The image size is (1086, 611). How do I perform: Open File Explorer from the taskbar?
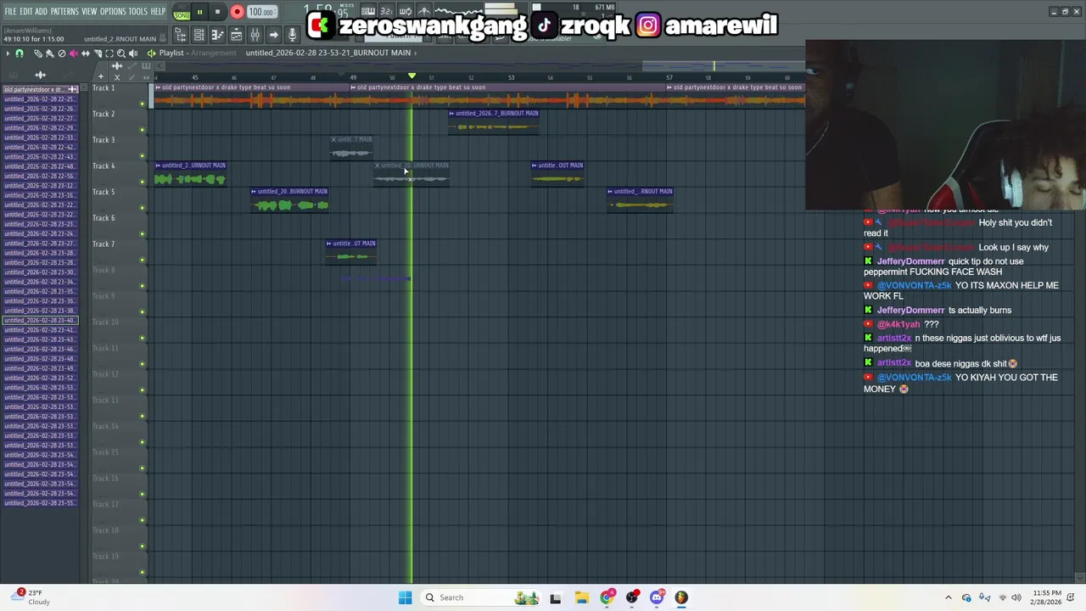(x=581, y=597)
